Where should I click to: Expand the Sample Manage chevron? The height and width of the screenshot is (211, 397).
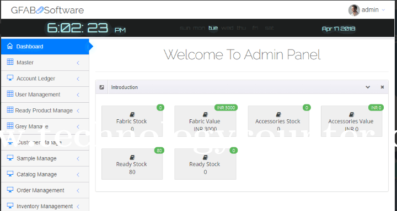coord(78,158)
